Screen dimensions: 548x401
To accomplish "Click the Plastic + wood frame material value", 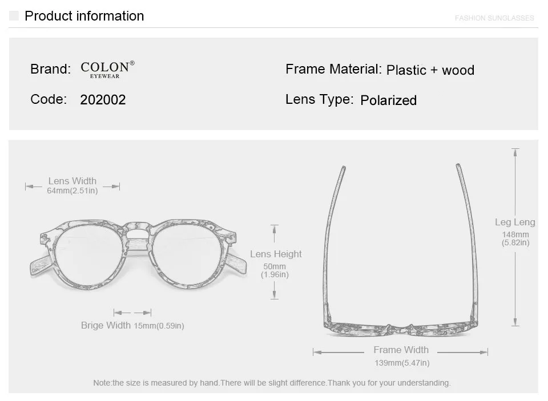I will 430,70.
